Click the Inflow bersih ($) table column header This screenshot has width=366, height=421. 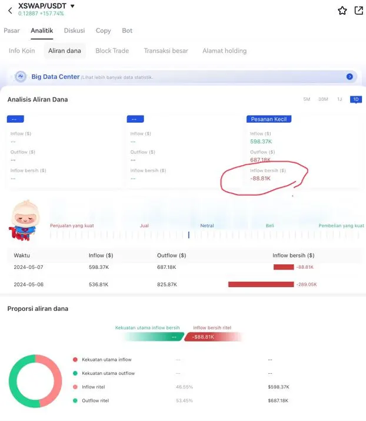[294, 255]
